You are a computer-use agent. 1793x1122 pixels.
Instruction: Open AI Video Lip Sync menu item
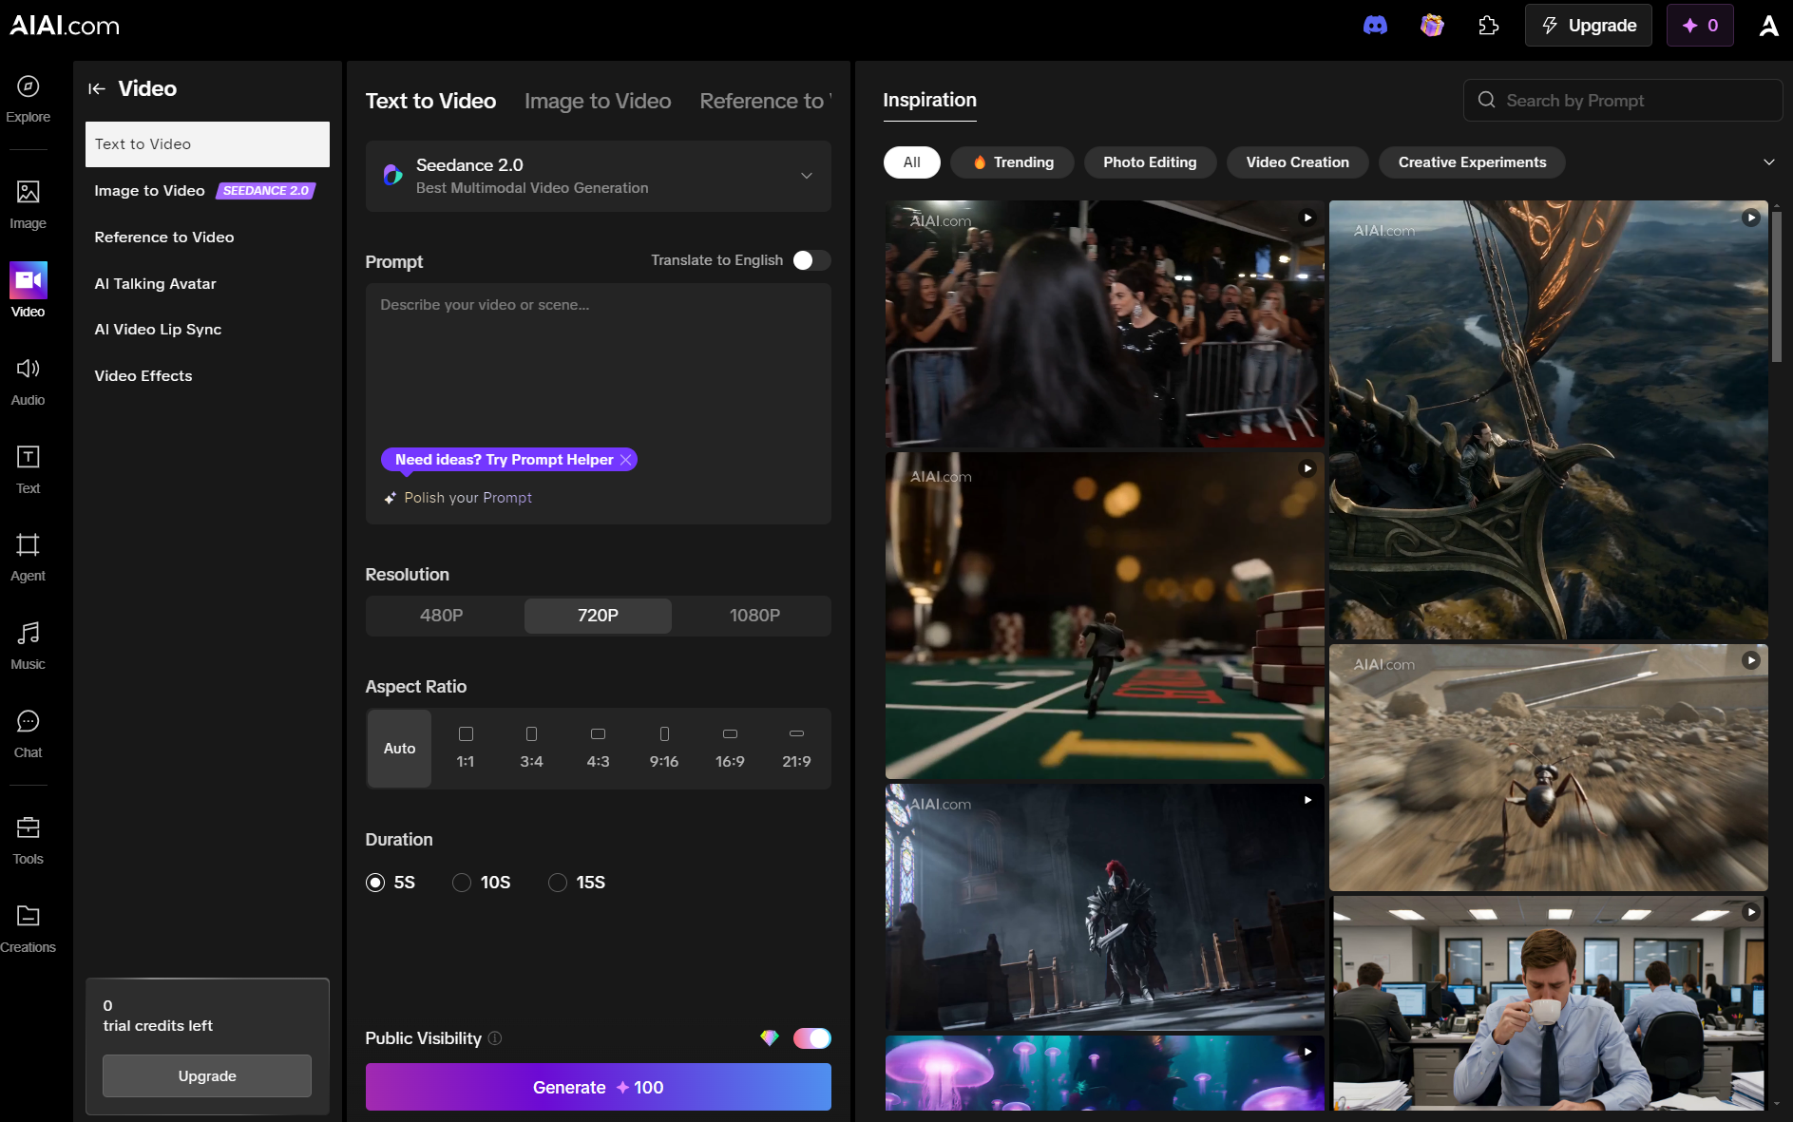(x=207, y=330)
